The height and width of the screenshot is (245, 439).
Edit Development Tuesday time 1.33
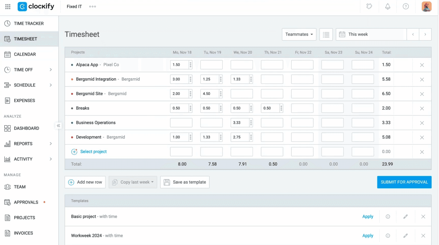[x=210, y=137]
